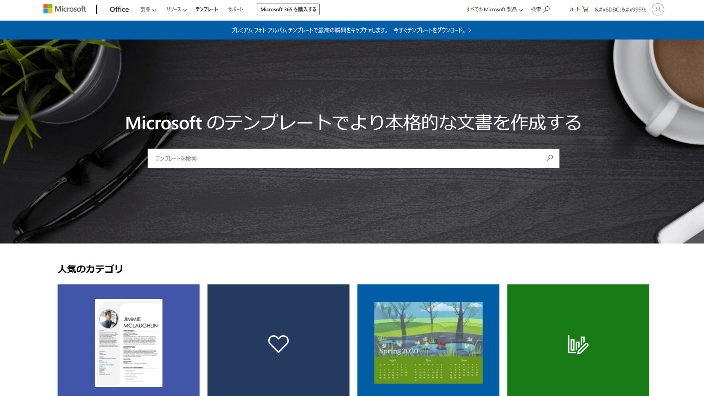Open the すべての Microsoft 製品 dropdown
704x396 pixels.
pyautogui.click(x=494, y=9)
